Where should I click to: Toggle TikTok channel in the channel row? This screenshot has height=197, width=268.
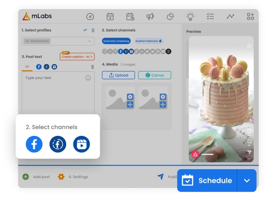click(136, 52)
